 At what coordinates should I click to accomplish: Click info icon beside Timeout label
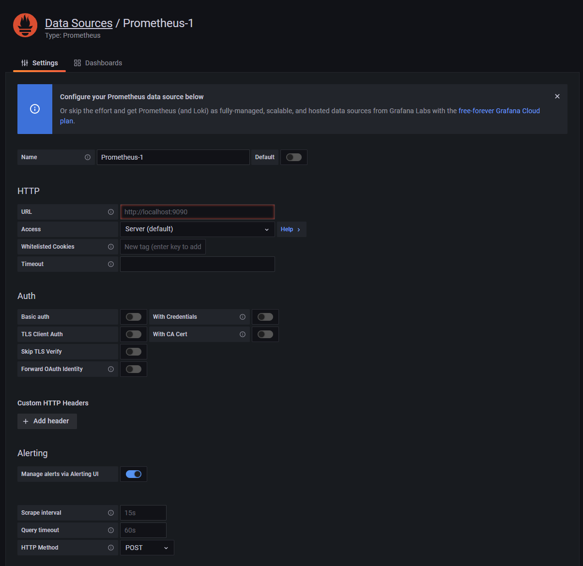(x=111, y=264)
